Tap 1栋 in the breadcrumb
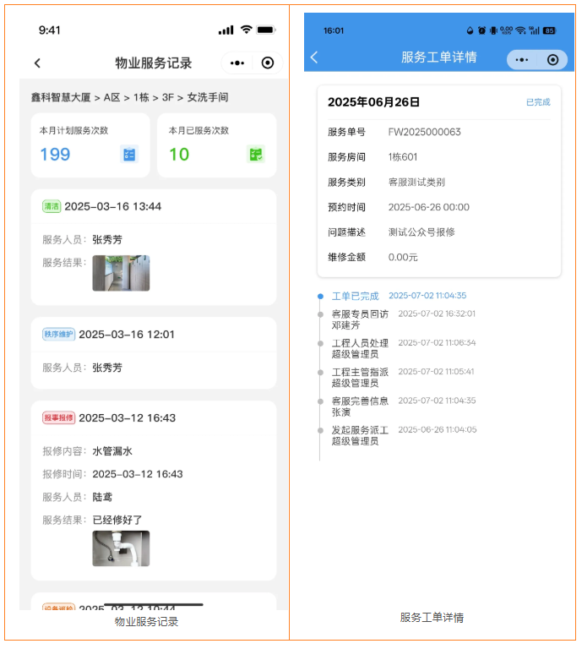Image resolution: width=582 pixels, height=649 pixels. pyautogui.click(x=141, y=97)
